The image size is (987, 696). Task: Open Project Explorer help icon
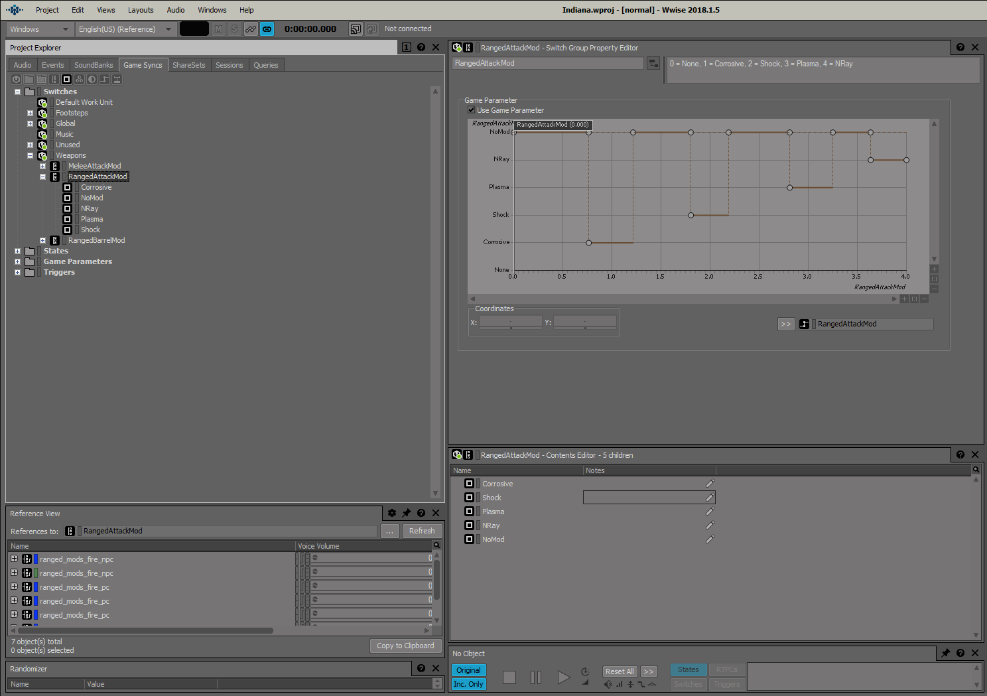click(x=421, y=47)
